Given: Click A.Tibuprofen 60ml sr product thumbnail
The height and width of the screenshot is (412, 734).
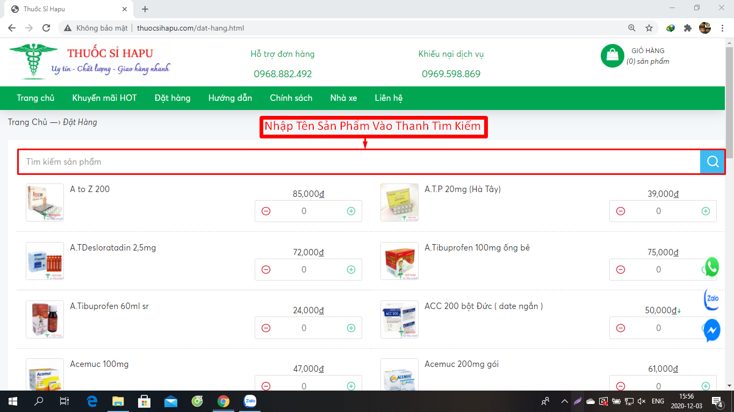Looking at the screenshot, I should [x=45, y=320].
